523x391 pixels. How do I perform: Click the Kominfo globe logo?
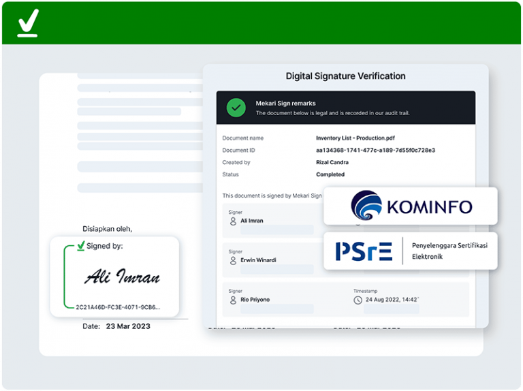tap(366, 206)
